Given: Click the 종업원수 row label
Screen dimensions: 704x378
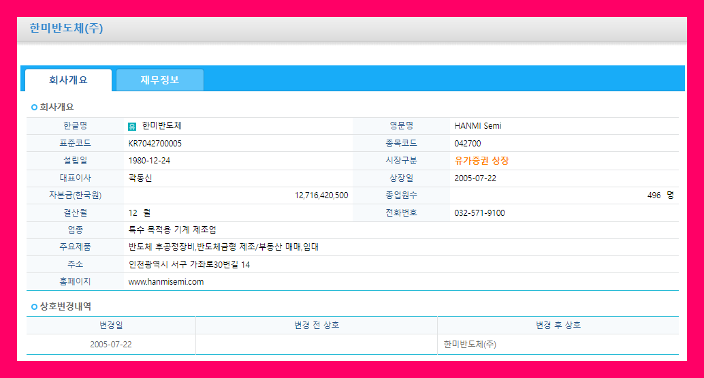Looking at the screenshot, I should [401, 195].
